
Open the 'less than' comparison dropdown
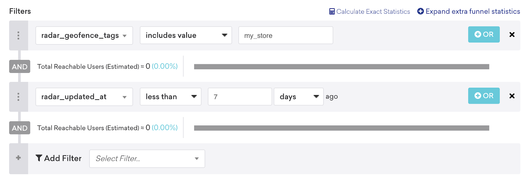[x=171, y=97]
